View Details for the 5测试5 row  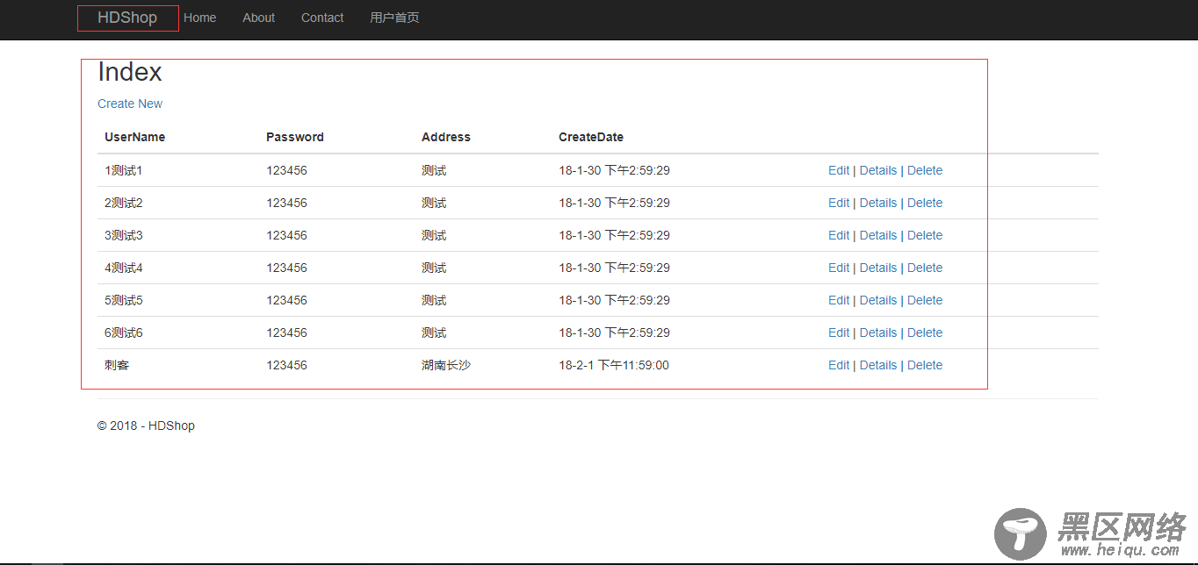point(878,300)
